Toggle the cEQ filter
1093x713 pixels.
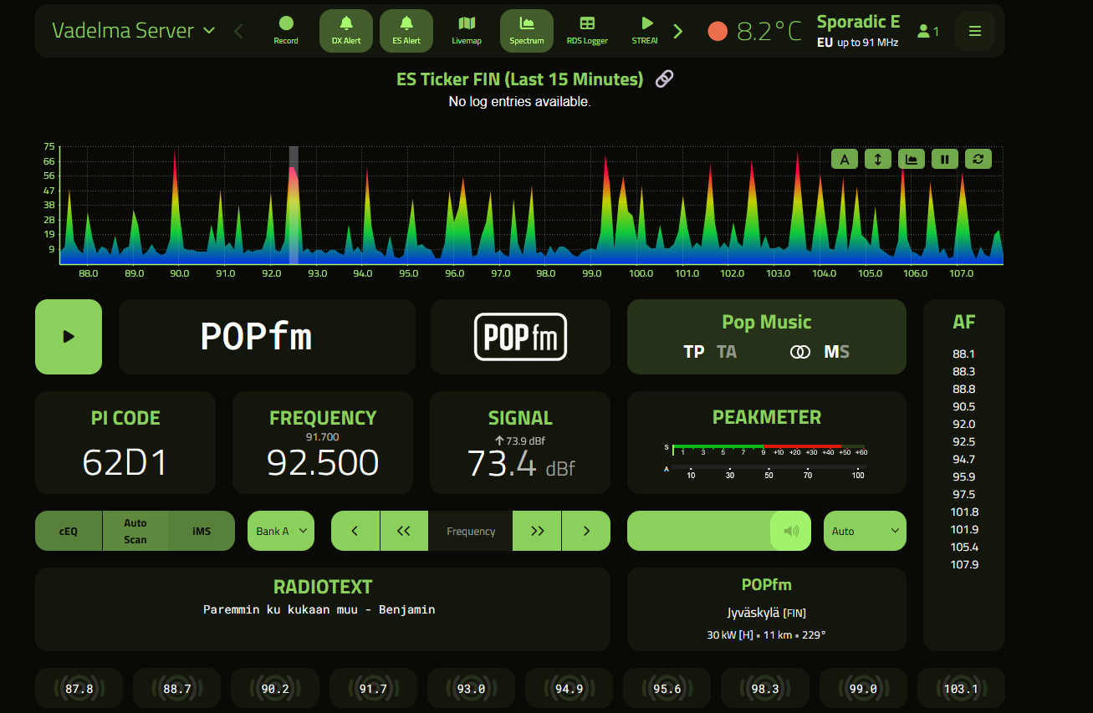pos(69,531)
